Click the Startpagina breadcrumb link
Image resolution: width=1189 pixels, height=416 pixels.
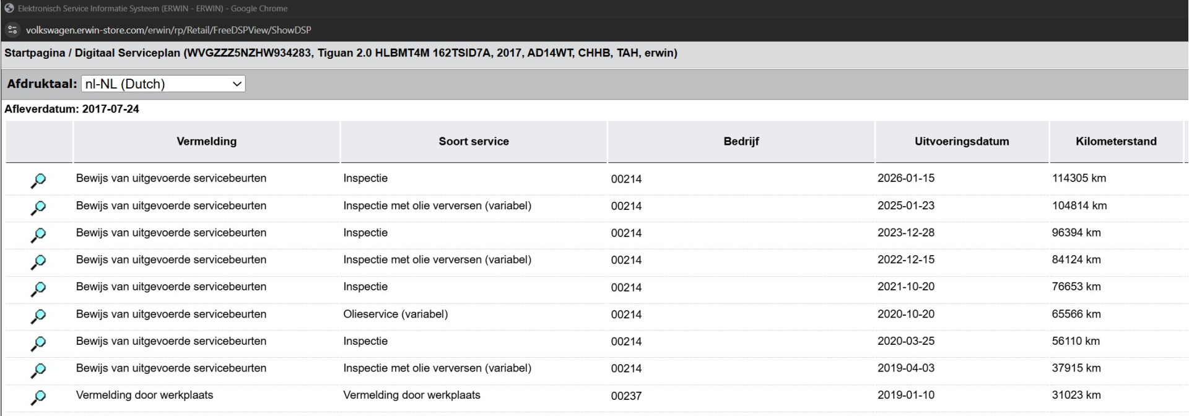pos(35,53)
